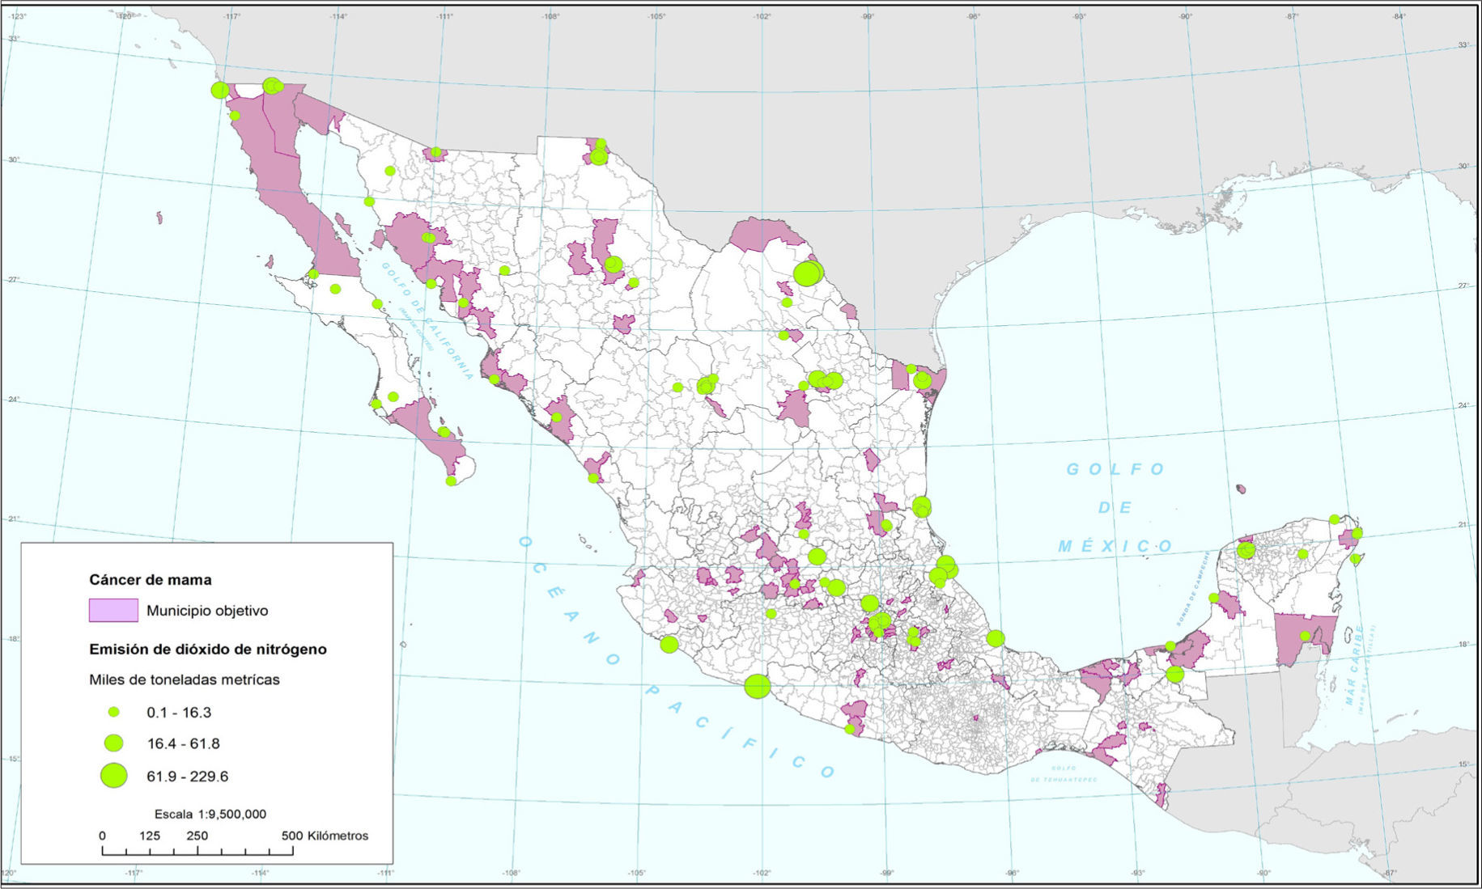Click the MAR CARIBE label
This screenshot has width=1482, height=889.
(x=1354, y=665)
